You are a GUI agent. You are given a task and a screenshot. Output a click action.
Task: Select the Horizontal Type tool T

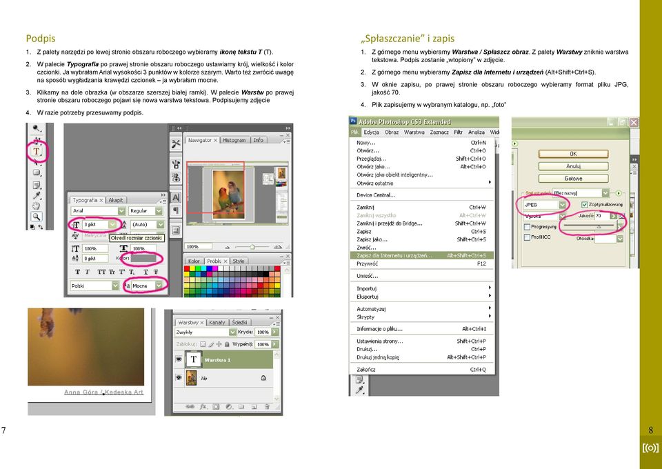tap(37, 151)
